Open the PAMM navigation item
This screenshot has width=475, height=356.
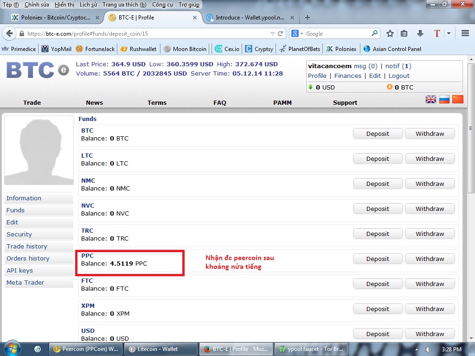click(282, 102)
